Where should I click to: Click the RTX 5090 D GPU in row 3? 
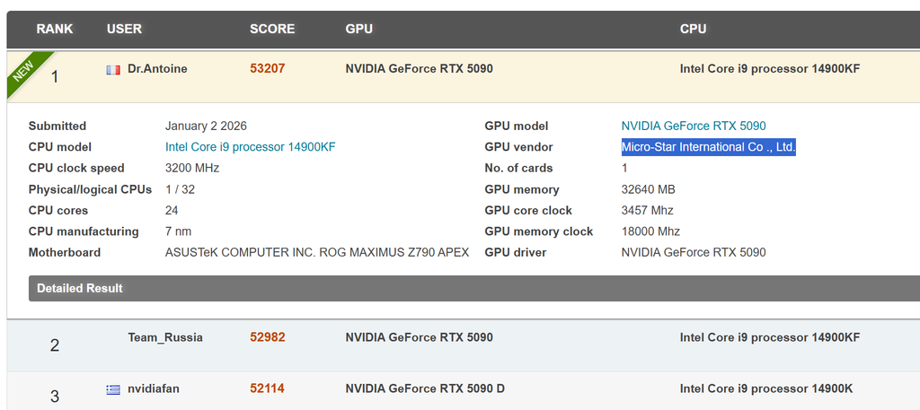(425, 389)
